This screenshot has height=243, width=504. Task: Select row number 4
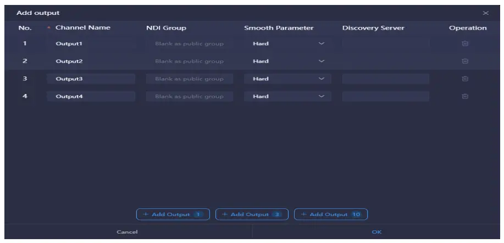pos(25,96)
